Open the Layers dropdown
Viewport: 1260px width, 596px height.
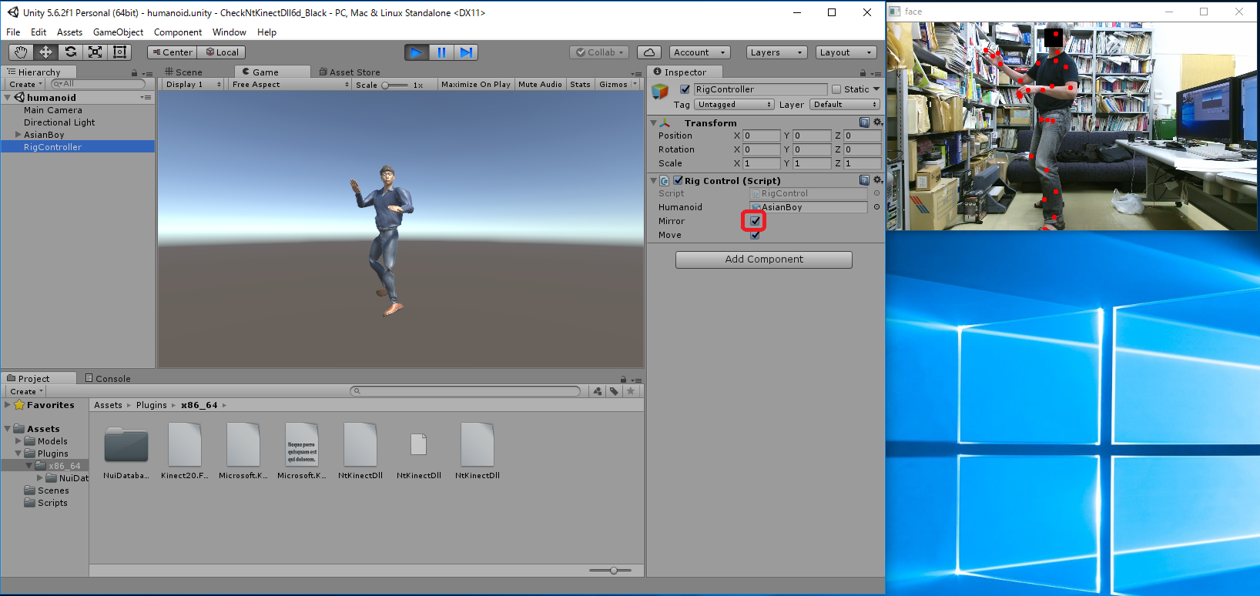776,52
